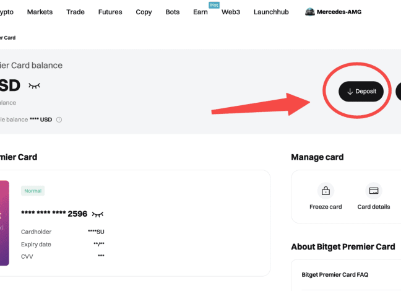This screenshot has height=291, width=401.
Task: Open Launchhub menu
Action: tap(272, 12)
